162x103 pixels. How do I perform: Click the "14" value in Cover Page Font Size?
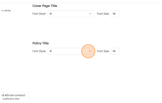[114, 14]
